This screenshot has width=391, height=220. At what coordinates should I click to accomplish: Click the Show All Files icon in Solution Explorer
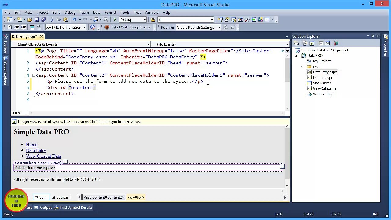tap(305, 43)
